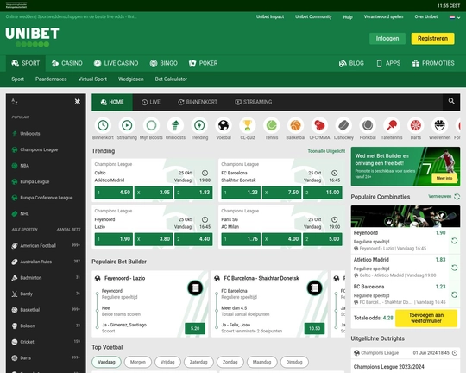Select the Mijn Boosts icon
Screen dimensions: 466x373
coord(151,125)
